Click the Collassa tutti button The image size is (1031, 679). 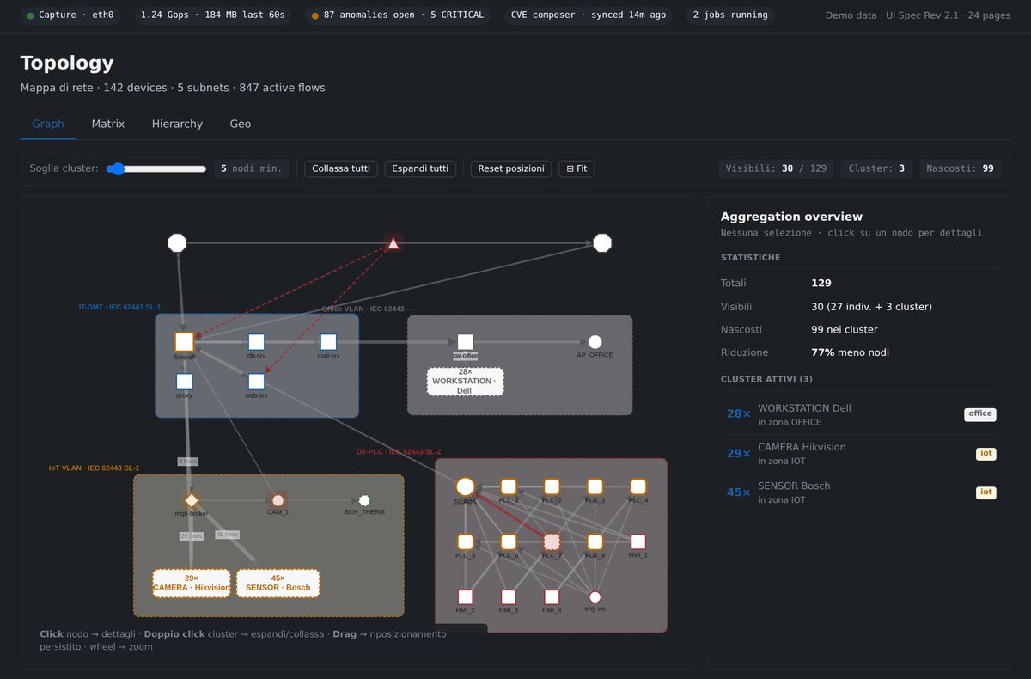[x=341, y=168]
